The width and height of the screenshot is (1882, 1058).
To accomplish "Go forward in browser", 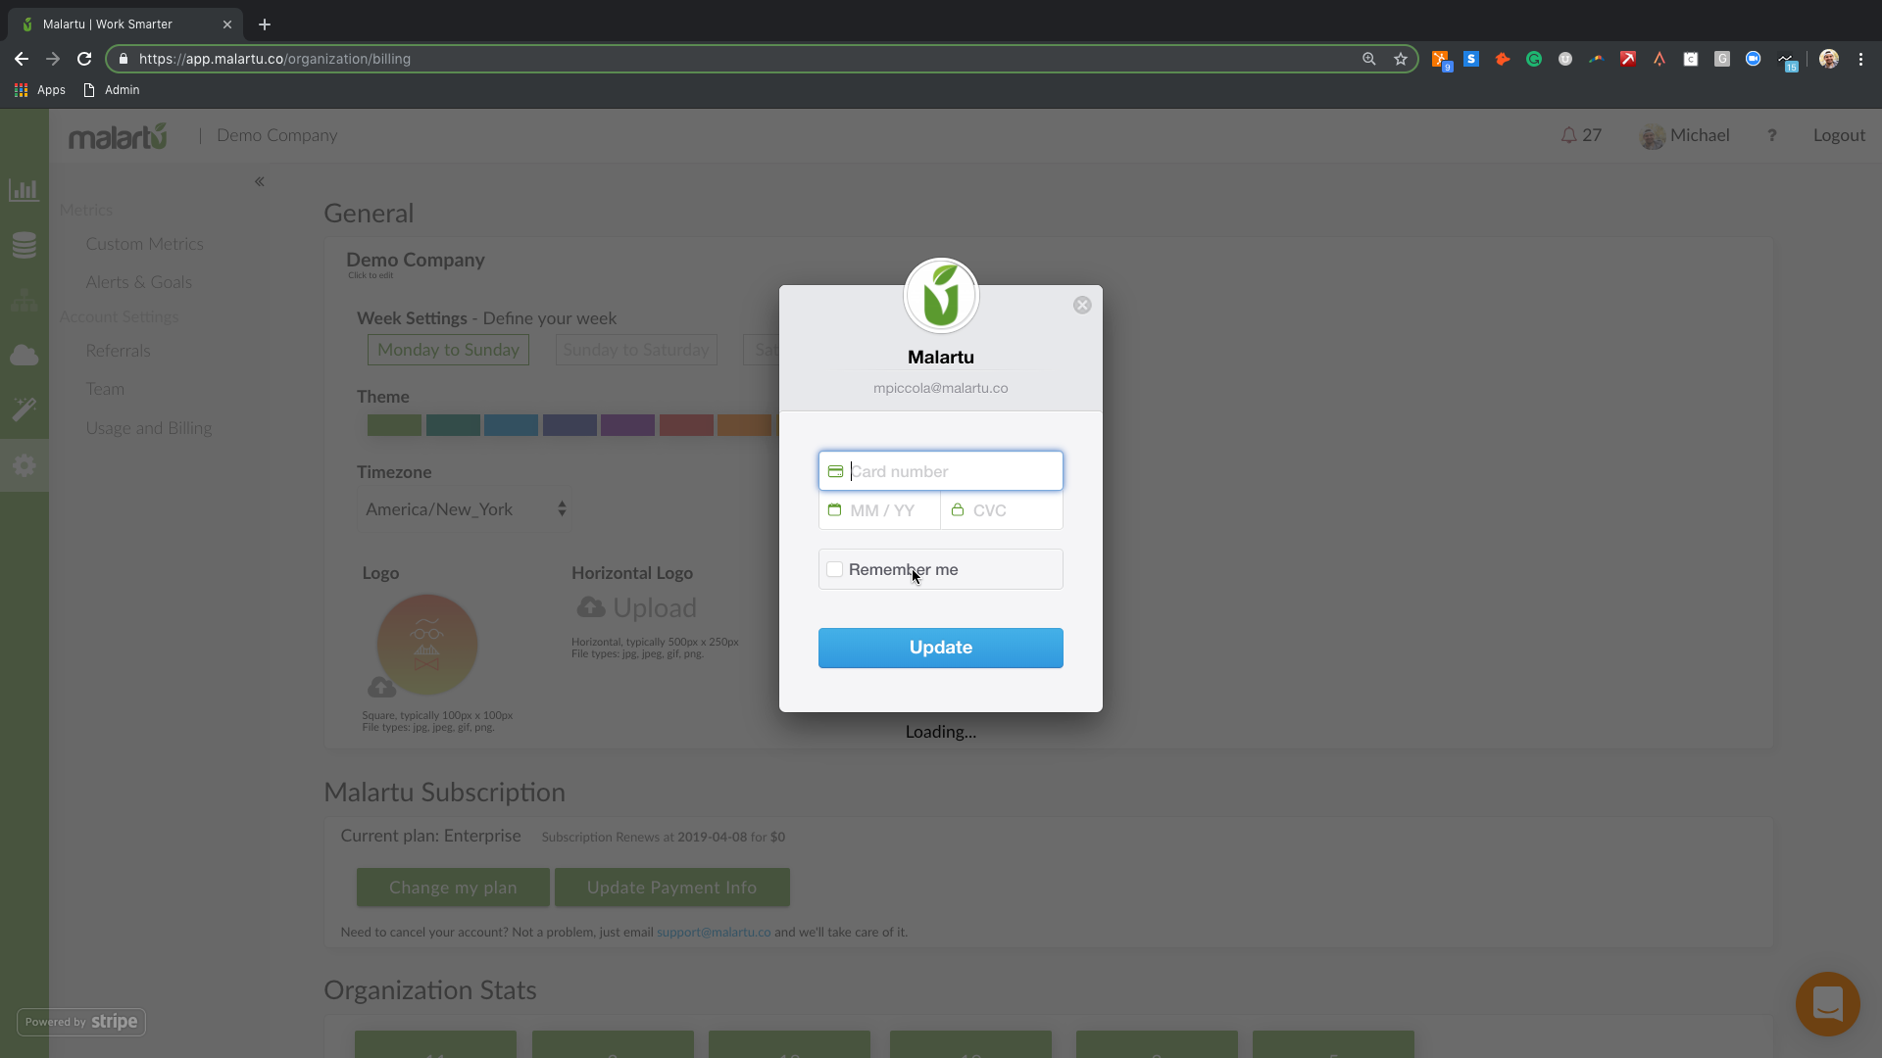I will 53,59.
